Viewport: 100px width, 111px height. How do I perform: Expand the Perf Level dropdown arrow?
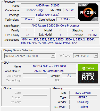point(96,56)
